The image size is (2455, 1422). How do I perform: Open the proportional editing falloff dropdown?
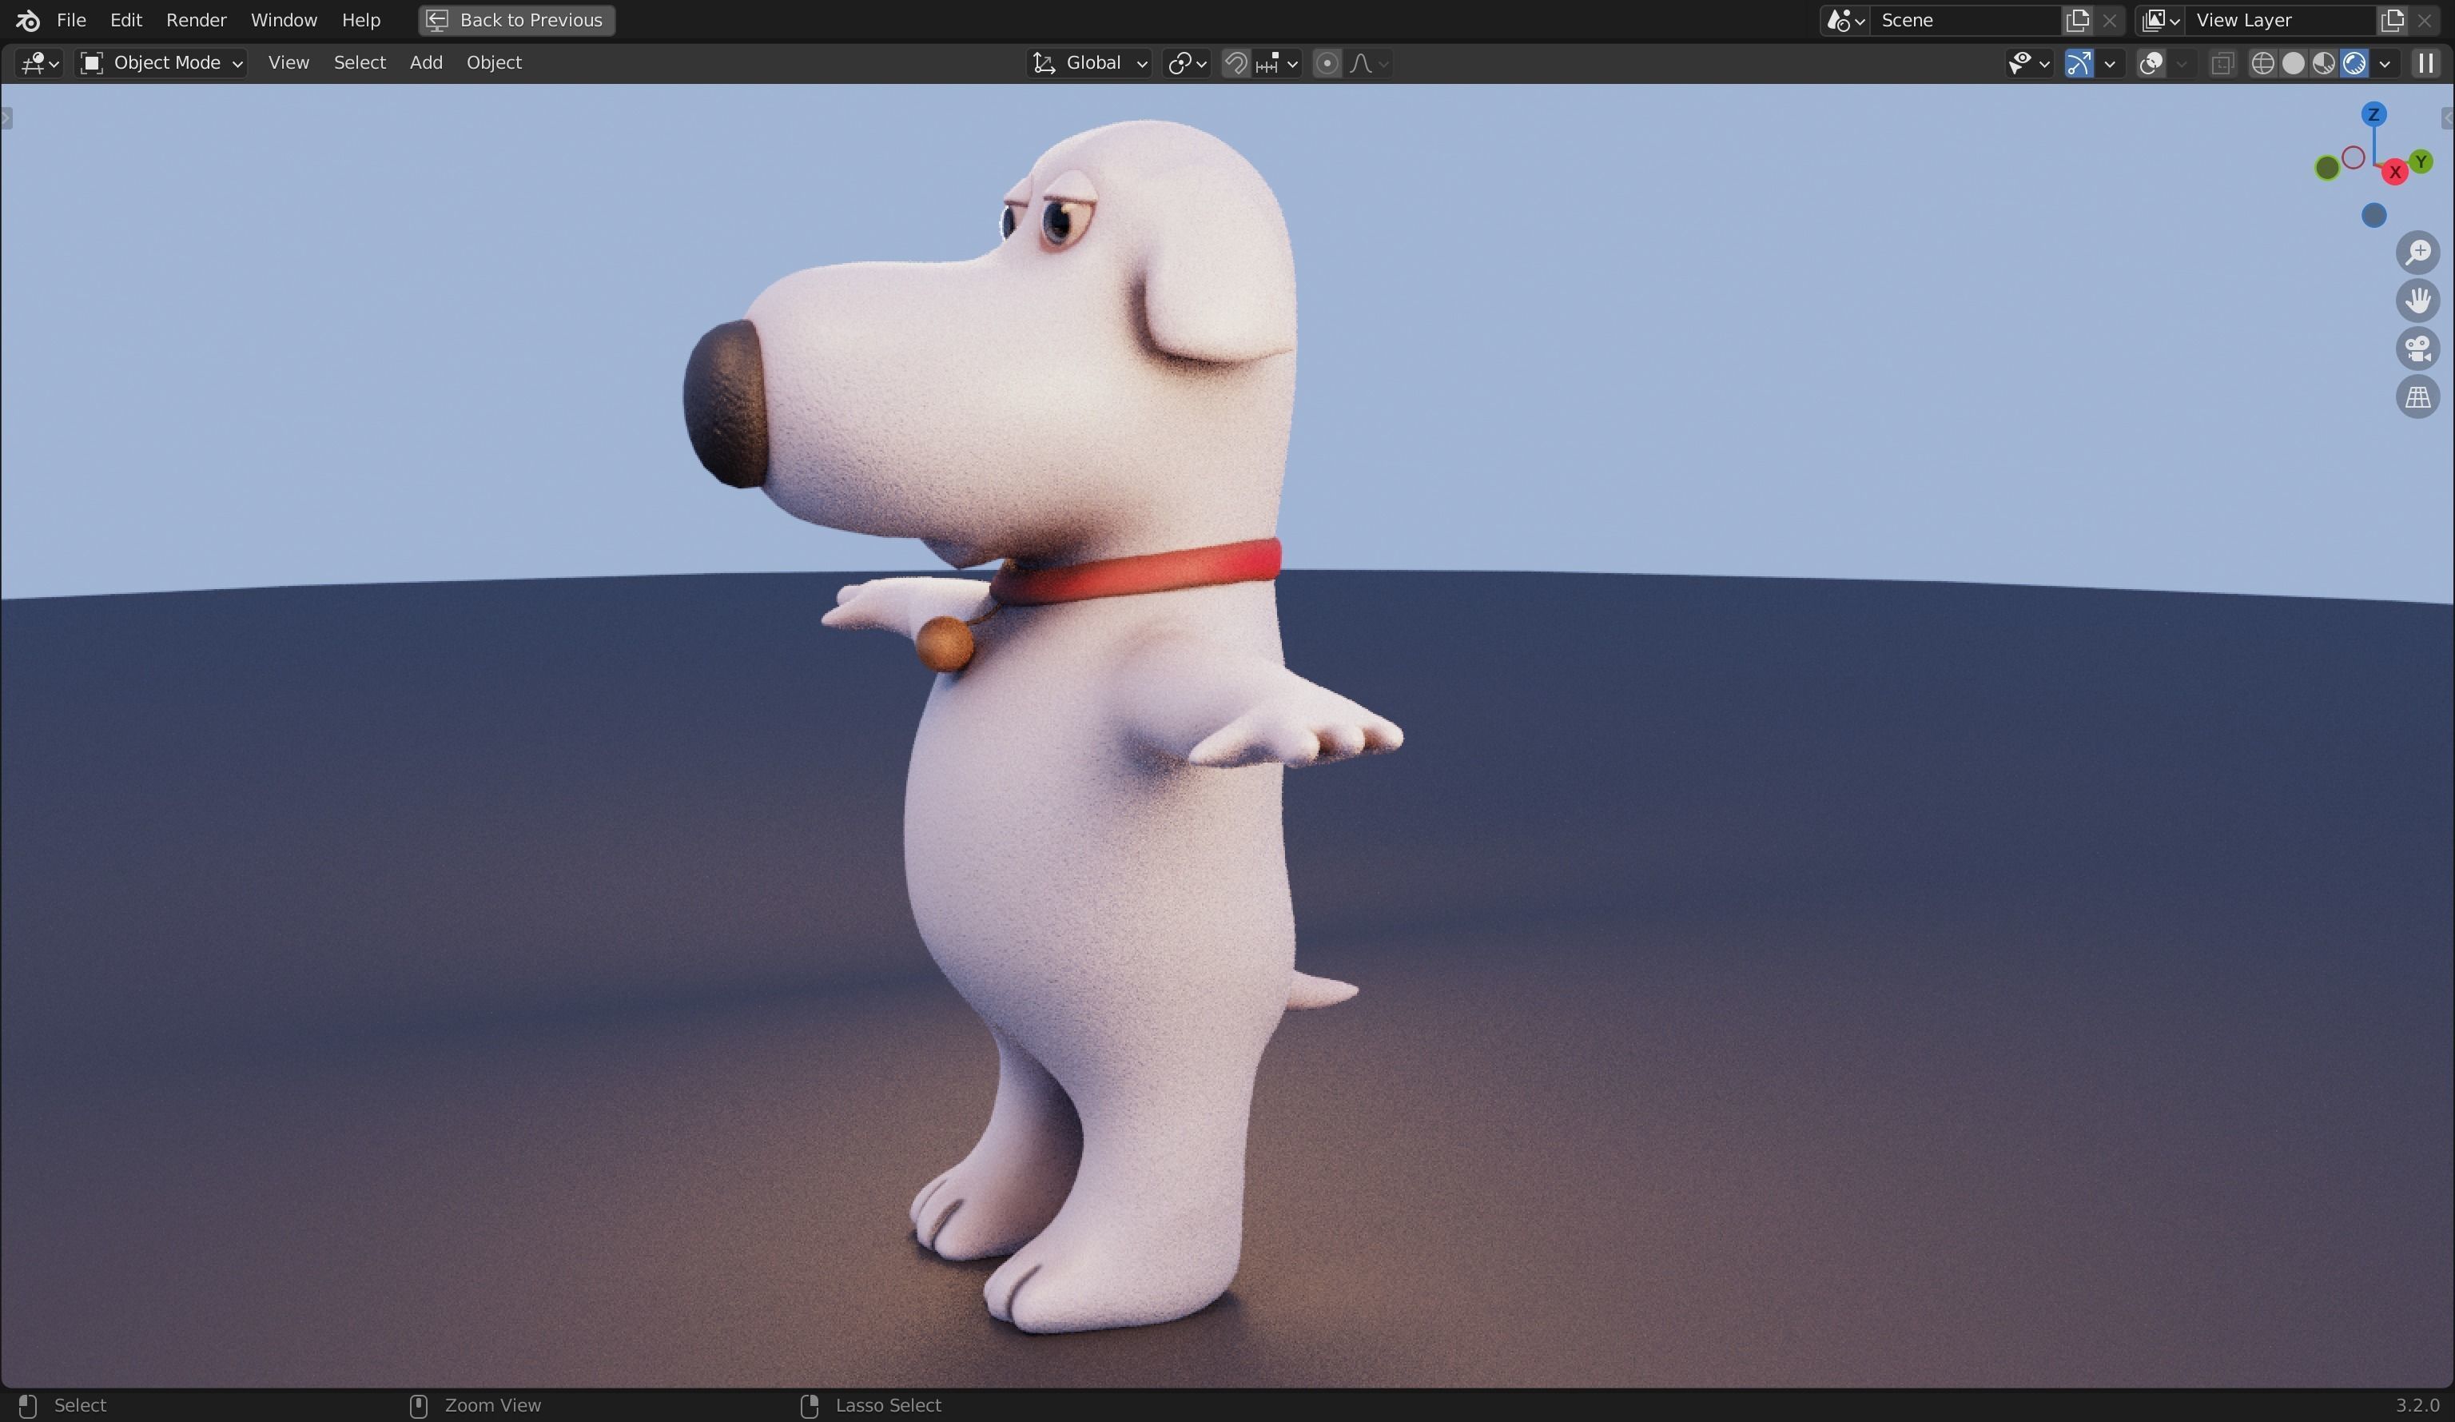pyautogui.click(x=1369, y=63)
